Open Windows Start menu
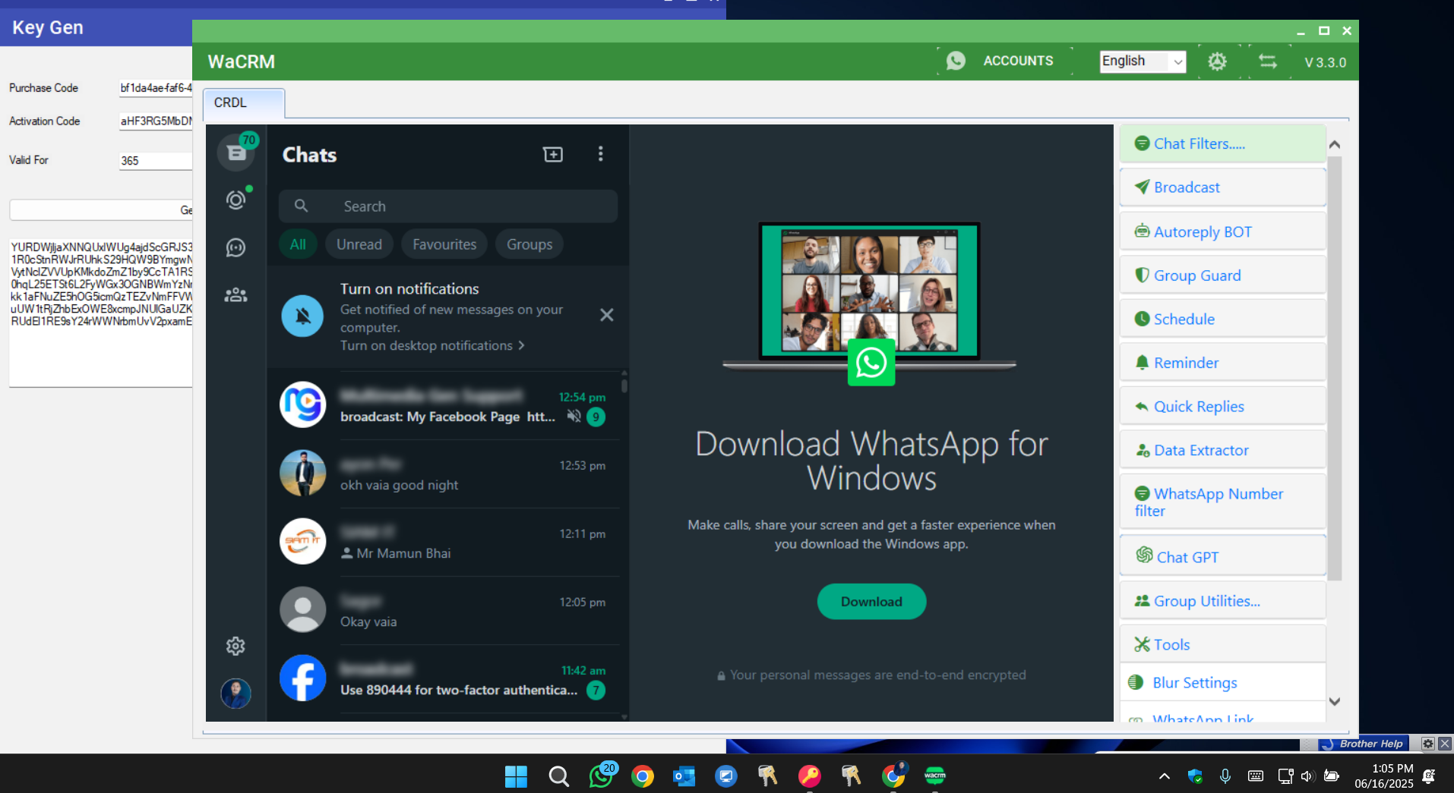Image resolution: width=1454 pixels, height=793 pixels. [x=516, y=776]
